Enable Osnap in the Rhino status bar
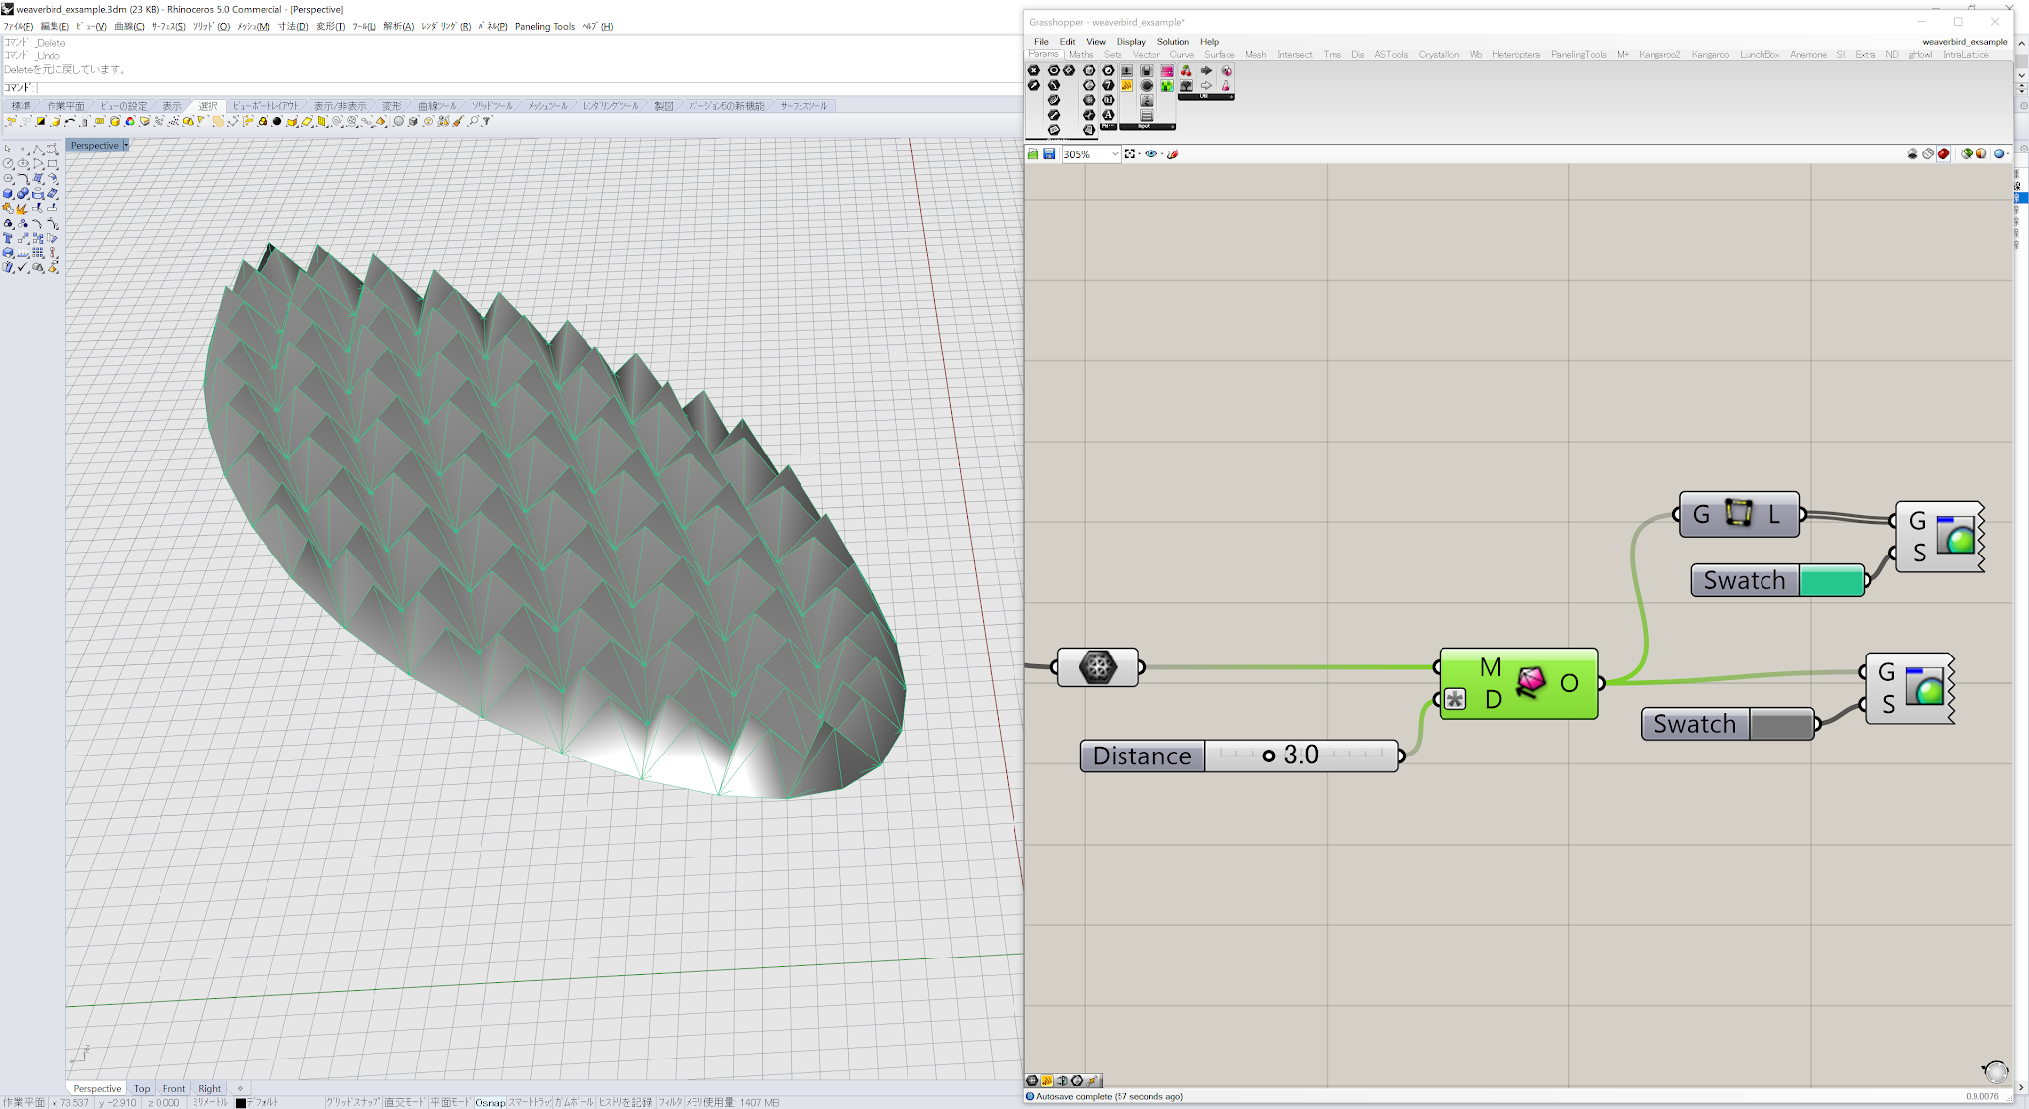The image size is (2029, 1109). coord(490,1102)
